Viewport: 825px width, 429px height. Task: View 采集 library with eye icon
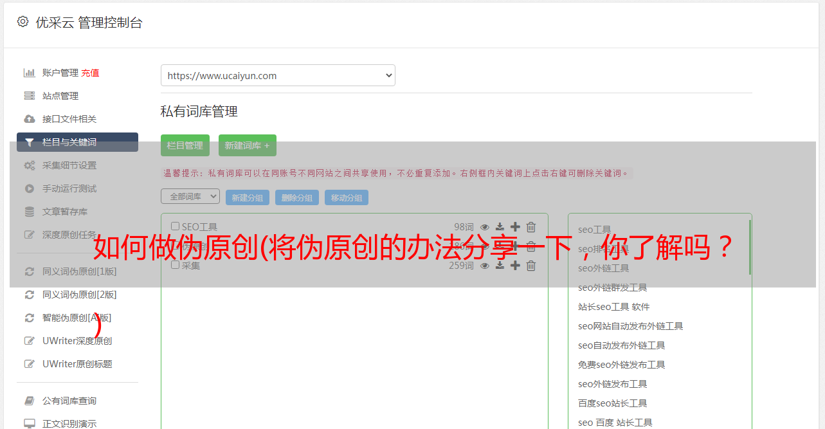click(x=485, y=266)
